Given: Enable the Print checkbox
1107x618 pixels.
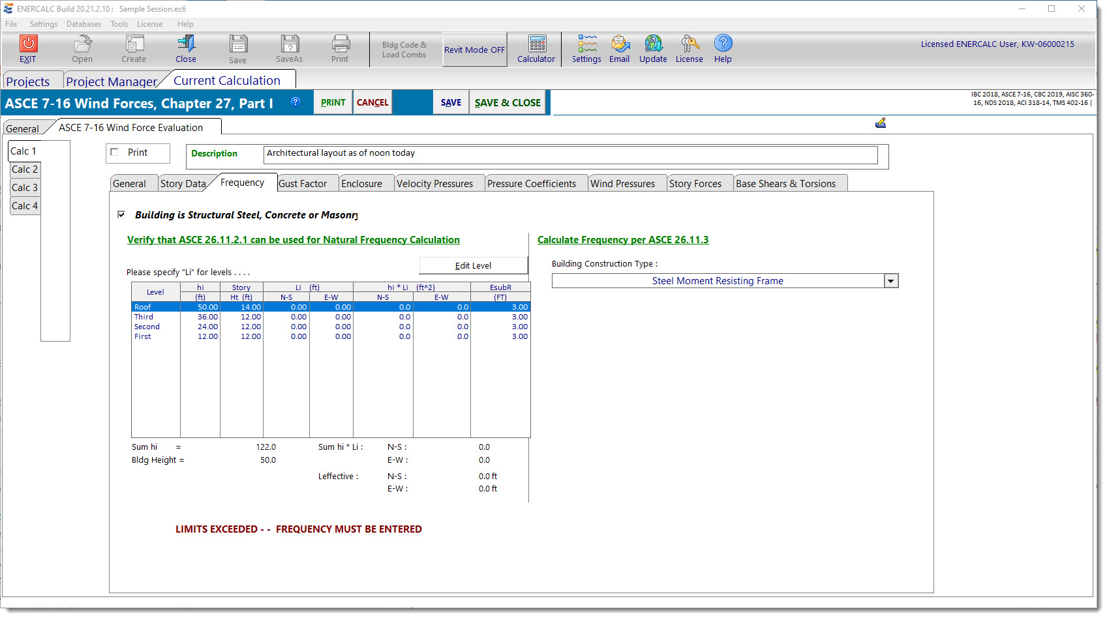Looking at the screenshot, I should click(115, 152).
